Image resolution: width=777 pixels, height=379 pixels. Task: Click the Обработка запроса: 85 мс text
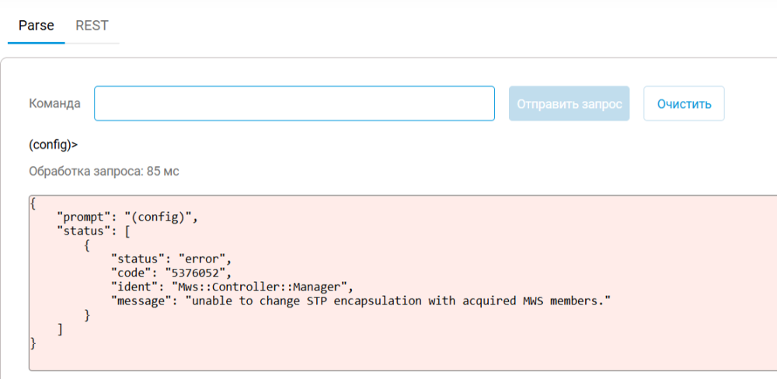[x=103, y=171]
